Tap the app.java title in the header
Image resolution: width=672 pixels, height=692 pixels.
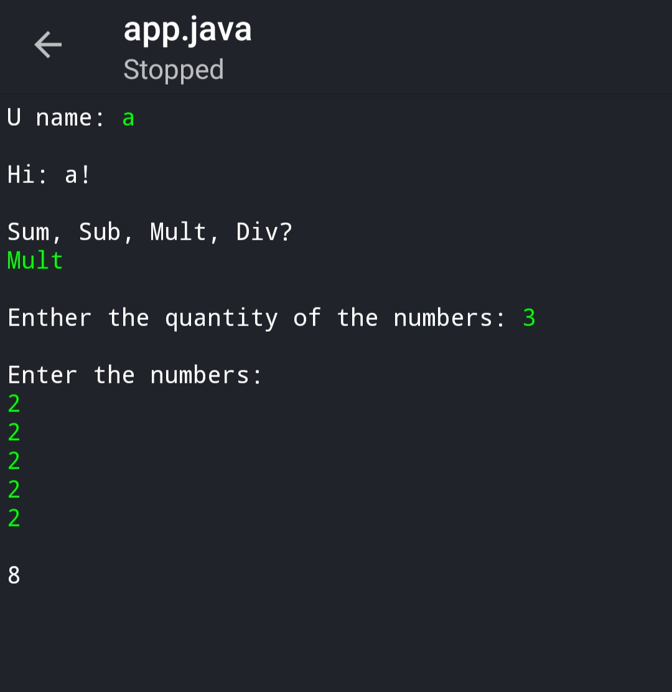point(187,31)
